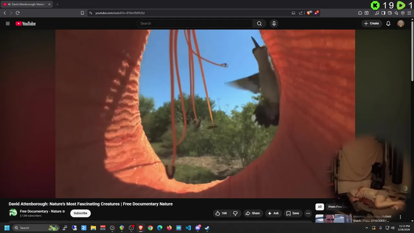Open Brave VPN shield icon
The width and height of the screenshot is (414, 233).
tap(403, 13)
